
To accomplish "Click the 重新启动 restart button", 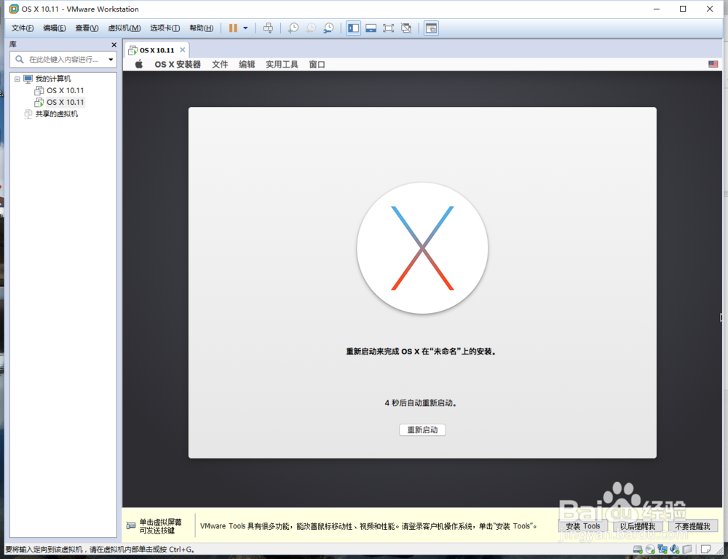I will 422,430.
